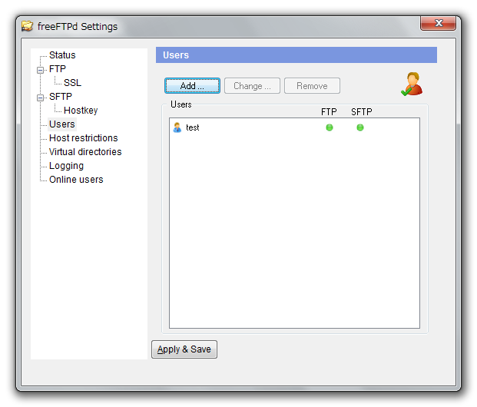477x407 pixels.
Task: Go to Virtual directories settings
Action: tap(85, 152)
